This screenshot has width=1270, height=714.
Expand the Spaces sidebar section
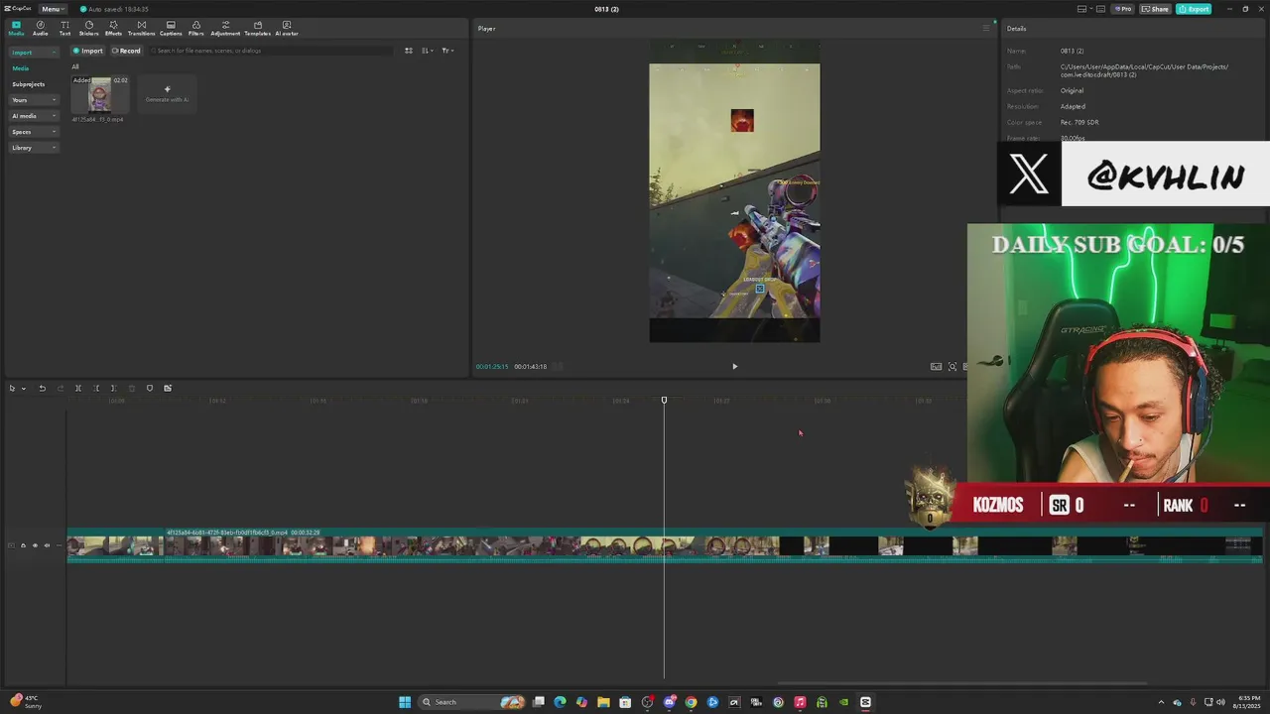coord(34,132)
